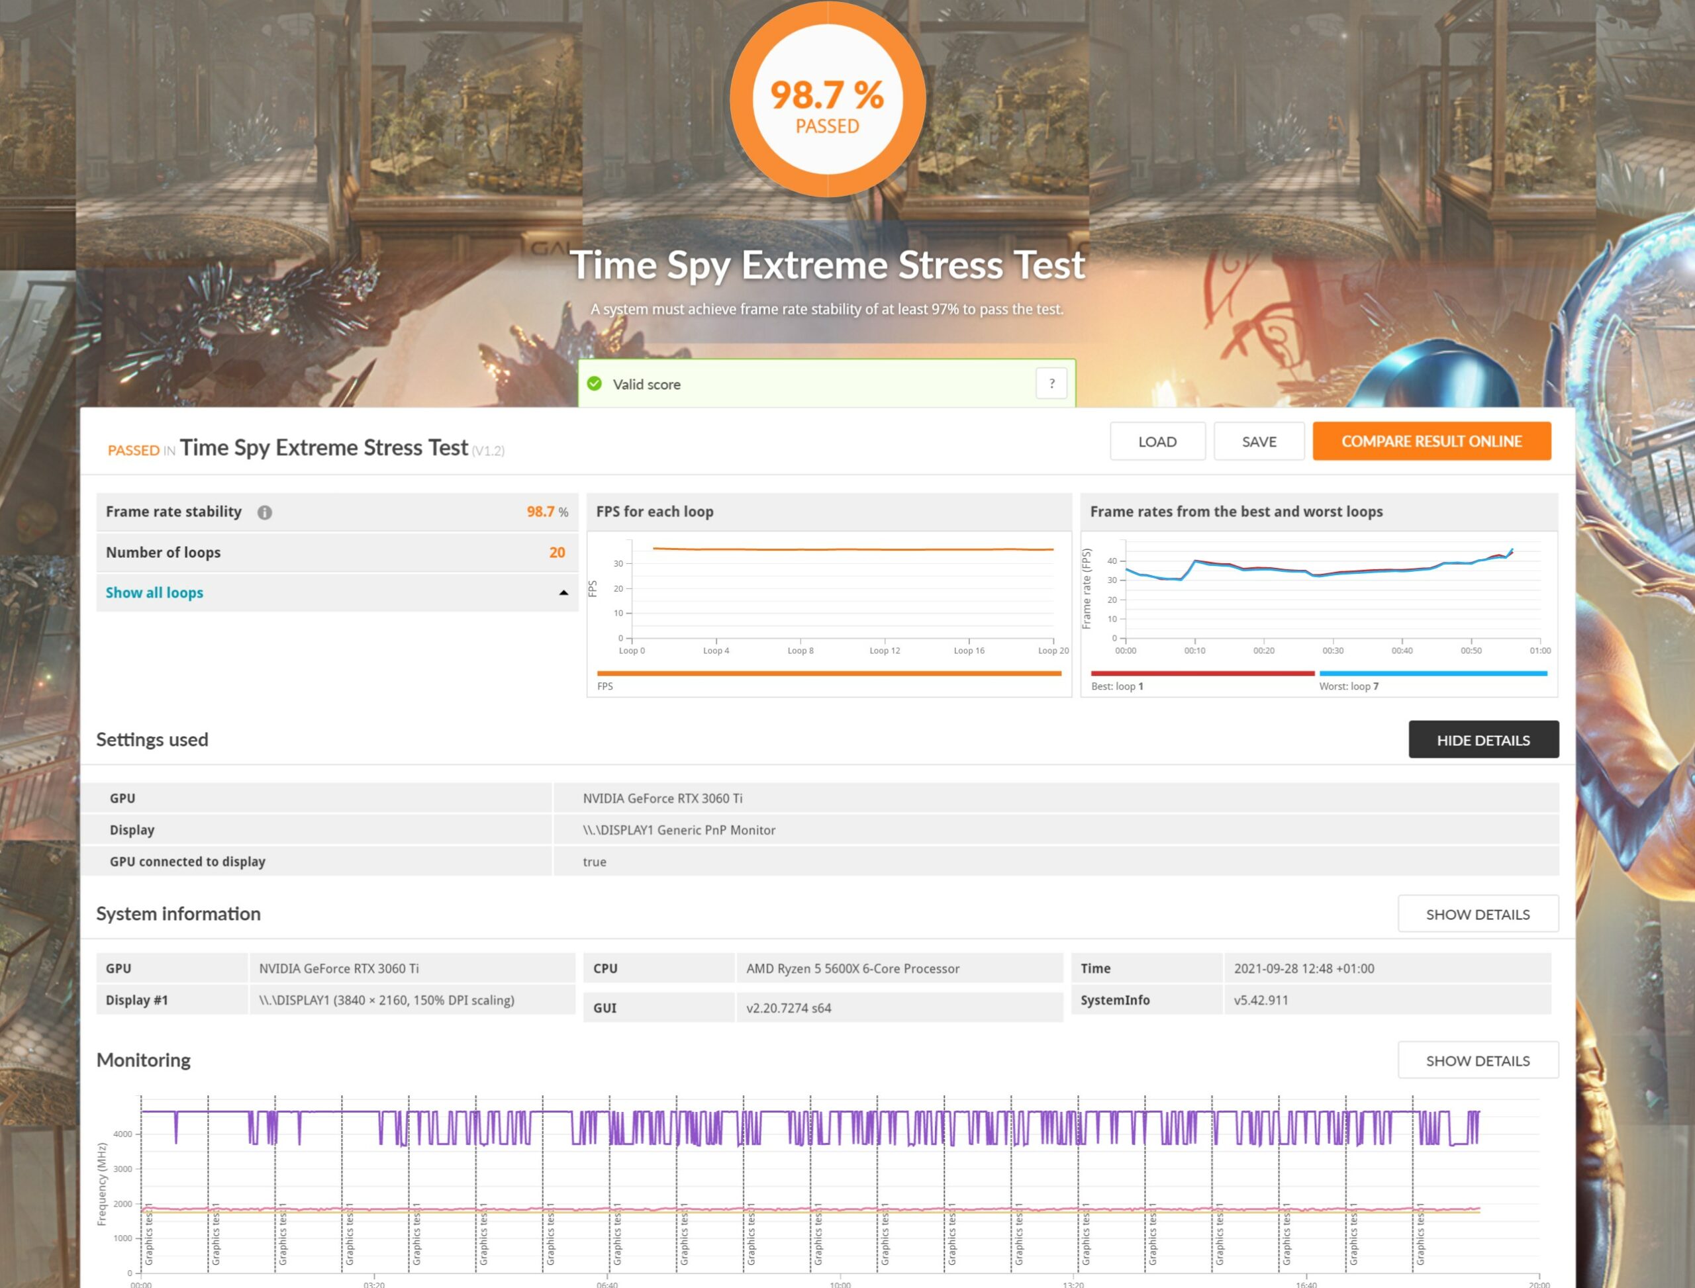
Task: Click the blue Worst loop legend bar
Action: [1432, 673]
